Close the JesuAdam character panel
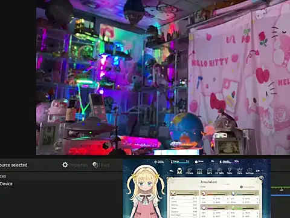The height and width of the screenshot is (218, 290). pos(261,178)
